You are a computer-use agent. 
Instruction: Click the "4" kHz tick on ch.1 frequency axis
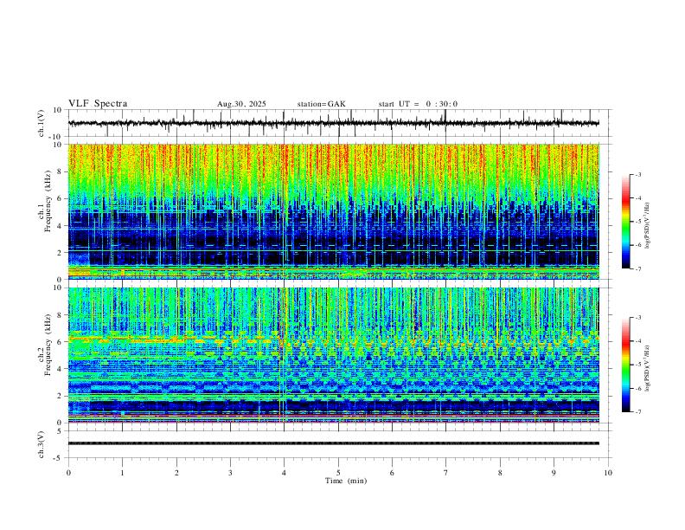61,226
